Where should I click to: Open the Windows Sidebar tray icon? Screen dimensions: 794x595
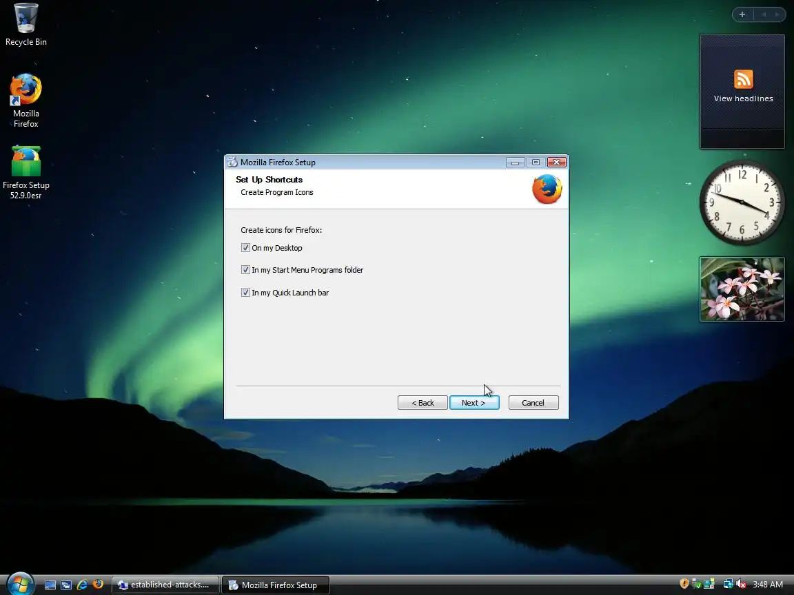click(x=709, y=584)
